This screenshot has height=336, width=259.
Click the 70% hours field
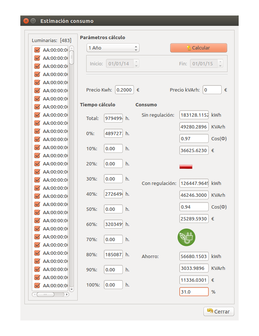[113, 239]
